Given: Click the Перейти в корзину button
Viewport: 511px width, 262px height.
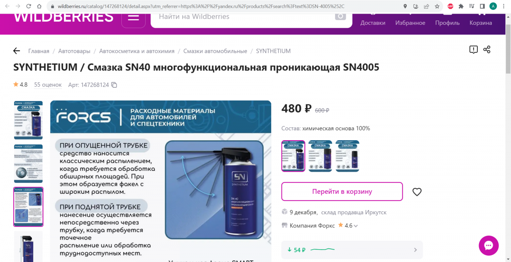Looking at the screenshot, I should click(x=342, y=192).
